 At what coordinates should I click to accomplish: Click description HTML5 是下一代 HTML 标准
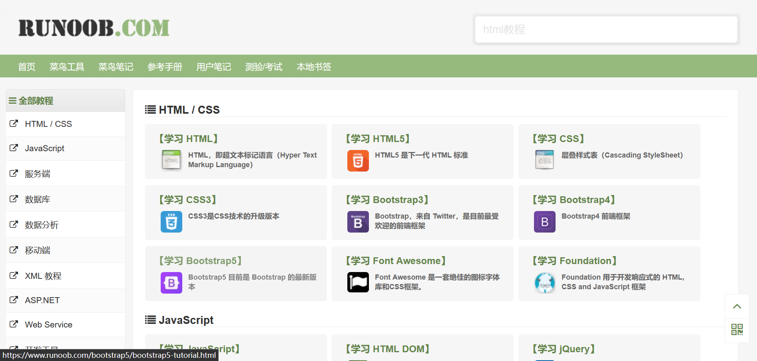(421, 155)
